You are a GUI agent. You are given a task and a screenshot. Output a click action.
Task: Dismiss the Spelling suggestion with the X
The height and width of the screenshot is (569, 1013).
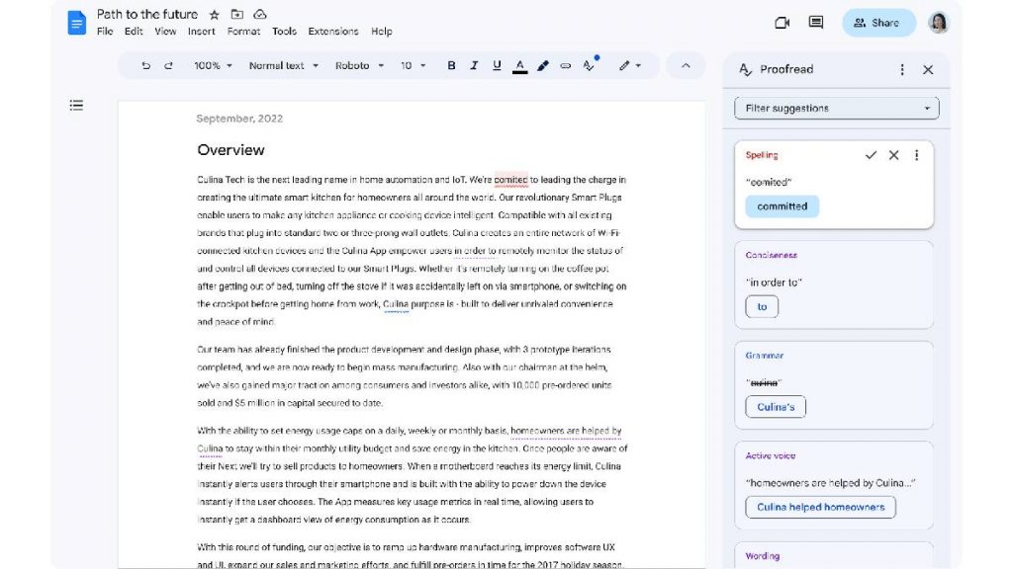point(893,155)
